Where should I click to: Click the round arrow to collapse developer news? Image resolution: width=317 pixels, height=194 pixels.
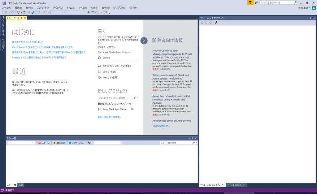pos(144,41)
